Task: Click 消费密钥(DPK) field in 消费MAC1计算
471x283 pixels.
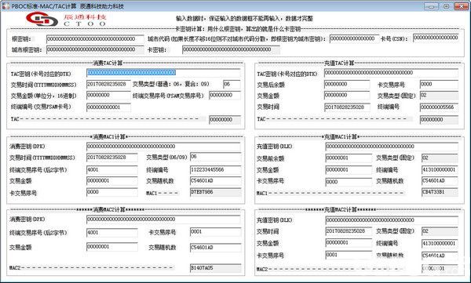Action: pyautogui.click(x=163, y=147)
